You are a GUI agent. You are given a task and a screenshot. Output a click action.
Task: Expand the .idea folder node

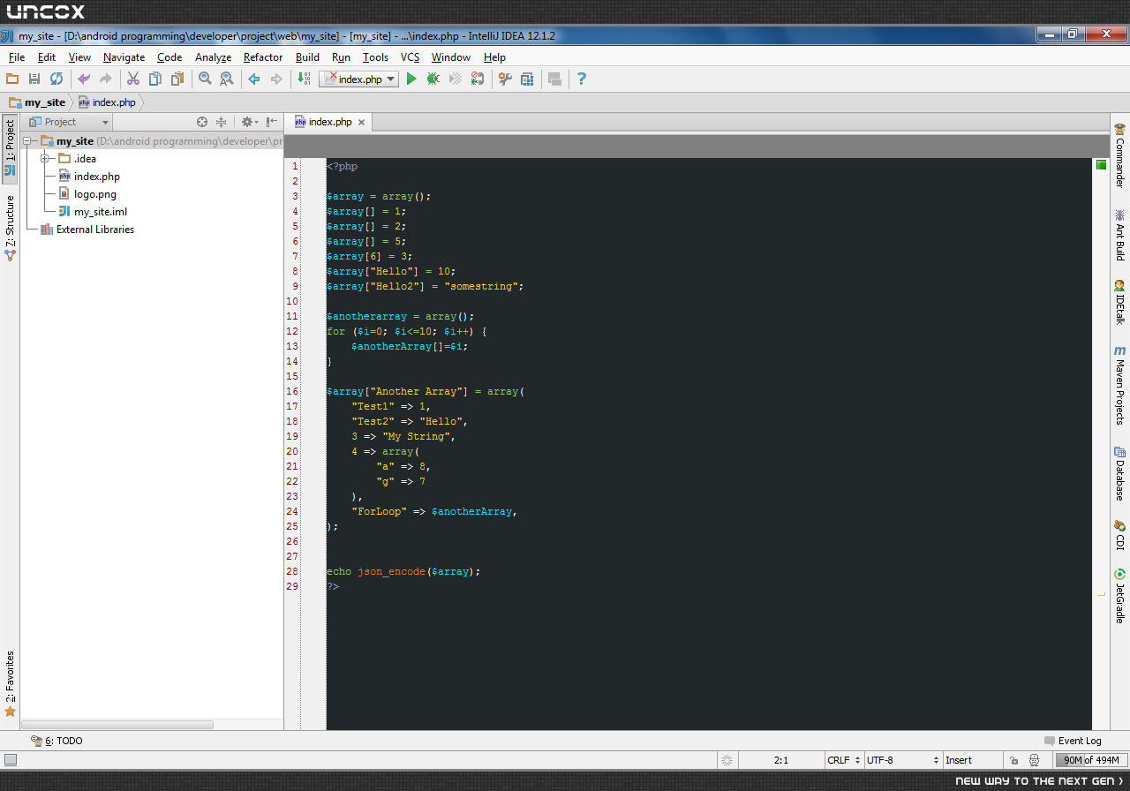pos(45,159)
